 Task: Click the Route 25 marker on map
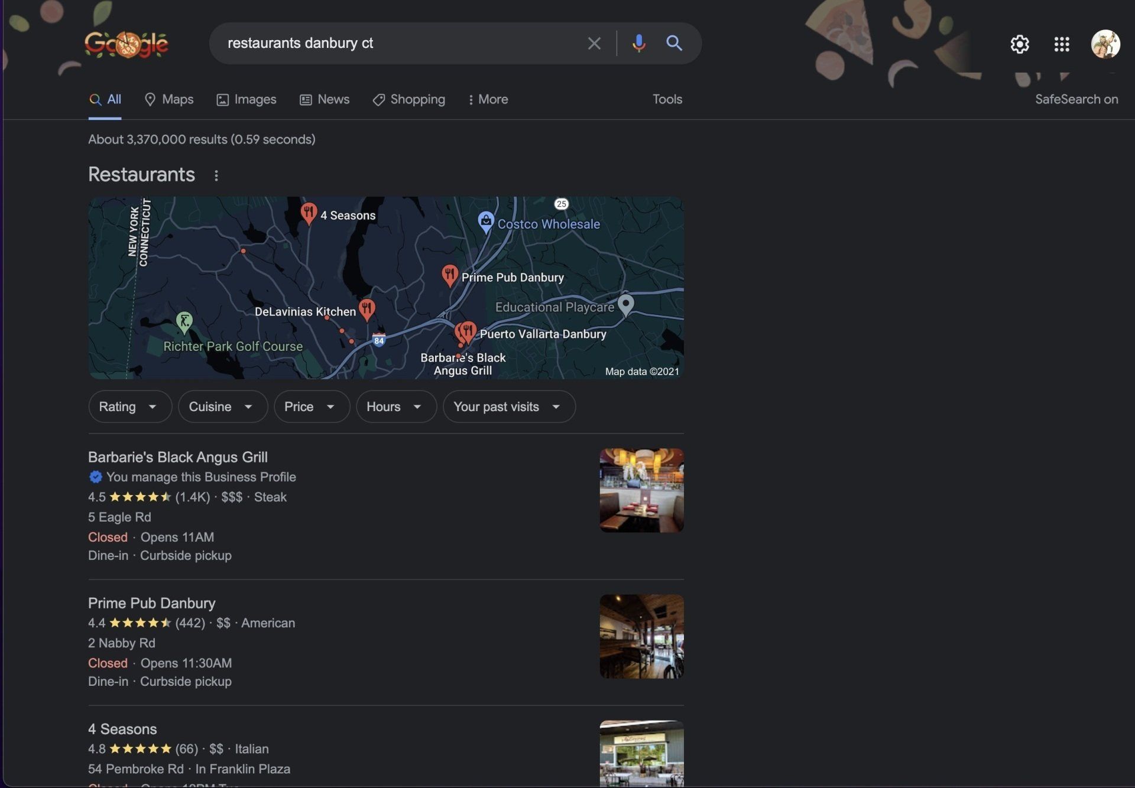pos(561,204)
